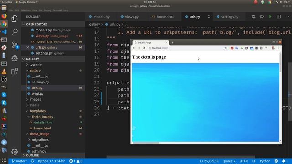
Task: Click the Files icon in the dock
Action: point(4,8)
